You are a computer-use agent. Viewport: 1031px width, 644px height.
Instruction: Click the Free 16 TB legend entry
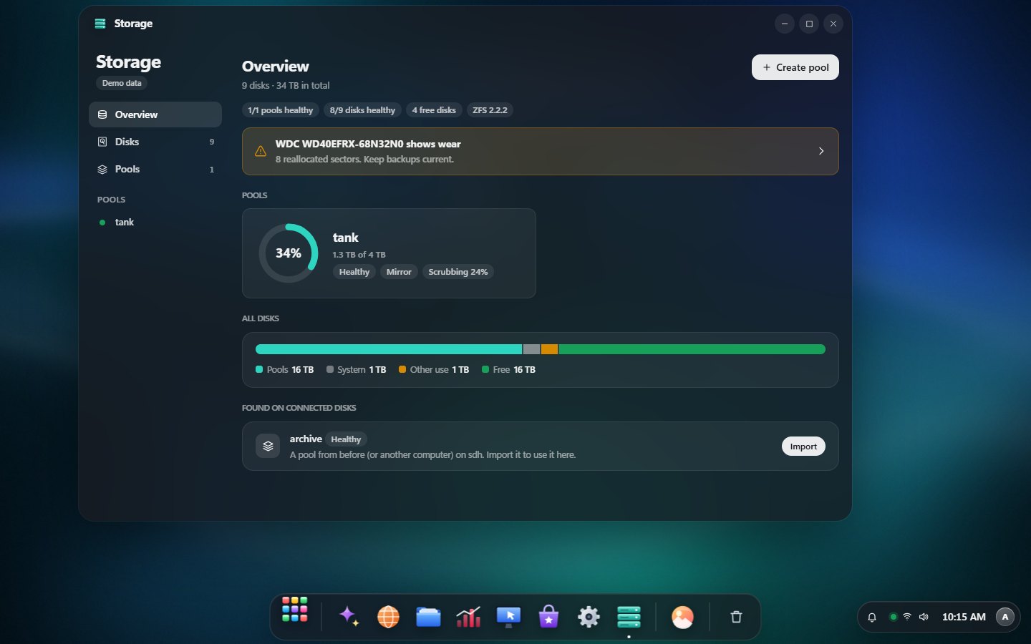point(509,370)
